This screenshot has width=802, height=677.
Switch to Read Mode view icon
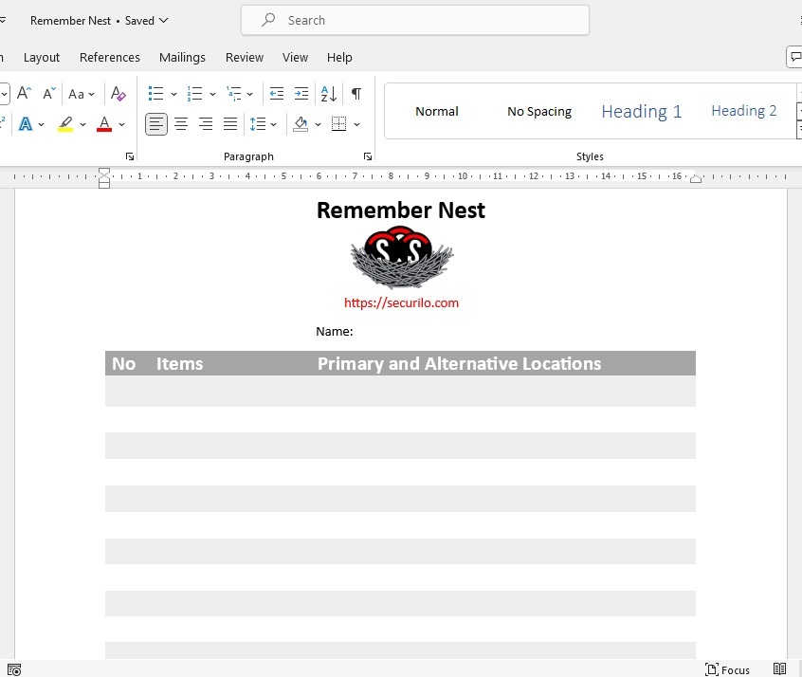click(779, 668)
